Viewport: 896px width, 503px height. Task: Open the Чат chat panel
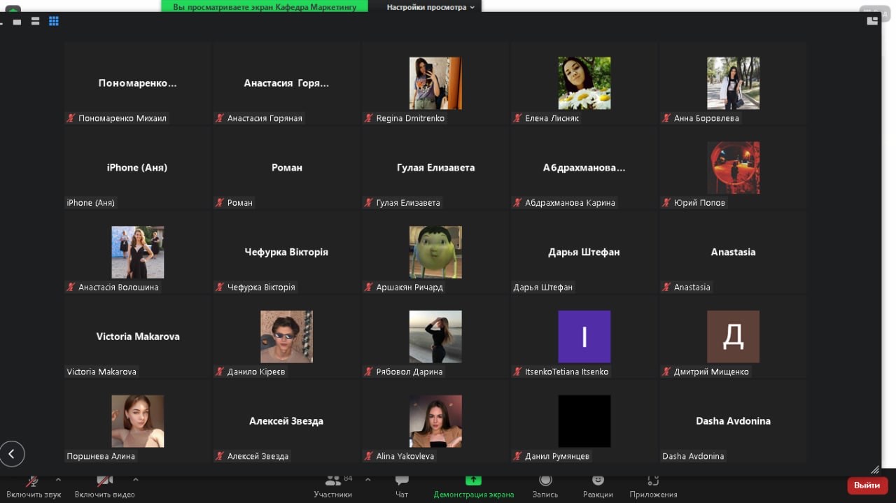(x=402, y=486)
